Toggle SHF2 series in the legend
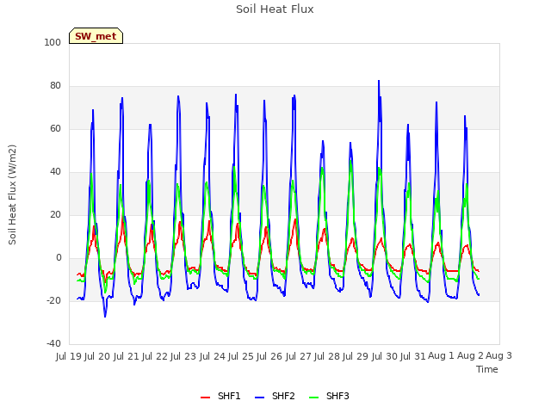 (275, 396)
